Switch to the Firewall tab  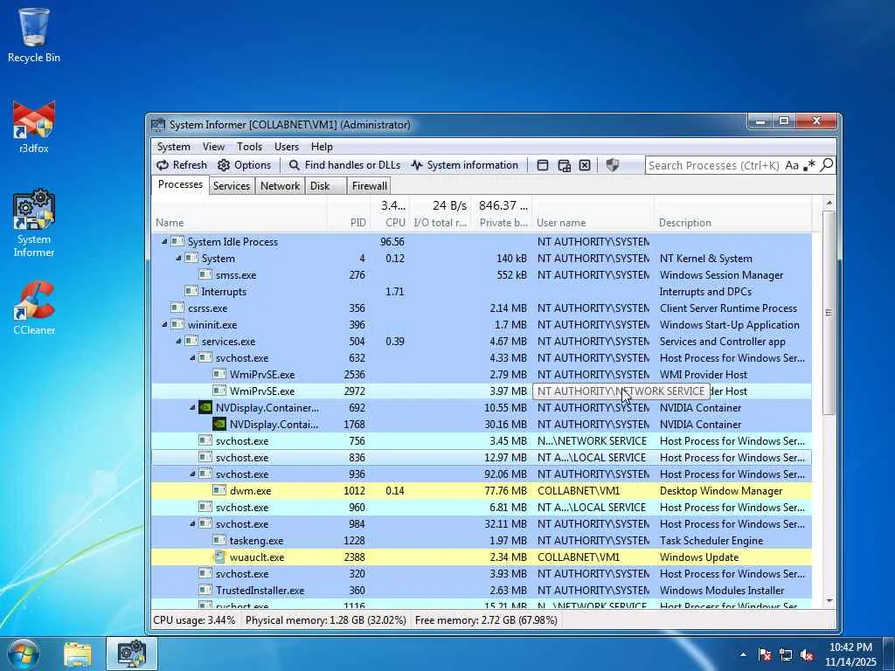click(x=370, y=186)
